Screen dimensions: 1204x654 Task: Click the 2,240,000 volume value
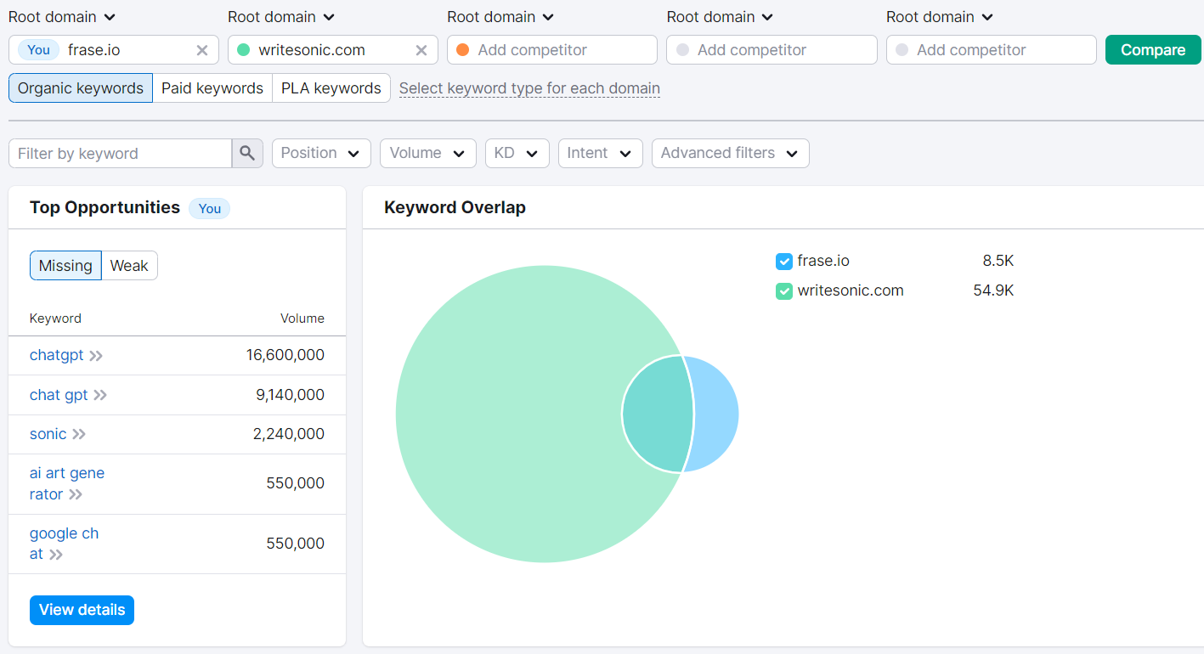[289, 434]
